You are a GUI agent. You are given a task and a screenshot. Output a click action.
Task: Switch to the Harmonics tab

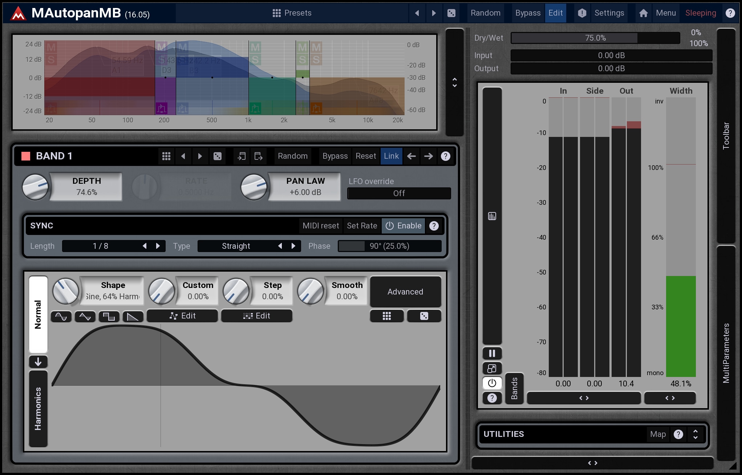point(38,409)
